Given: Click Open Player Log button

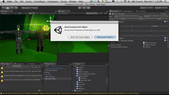Looking at the screenshot, I should (35, 66).
